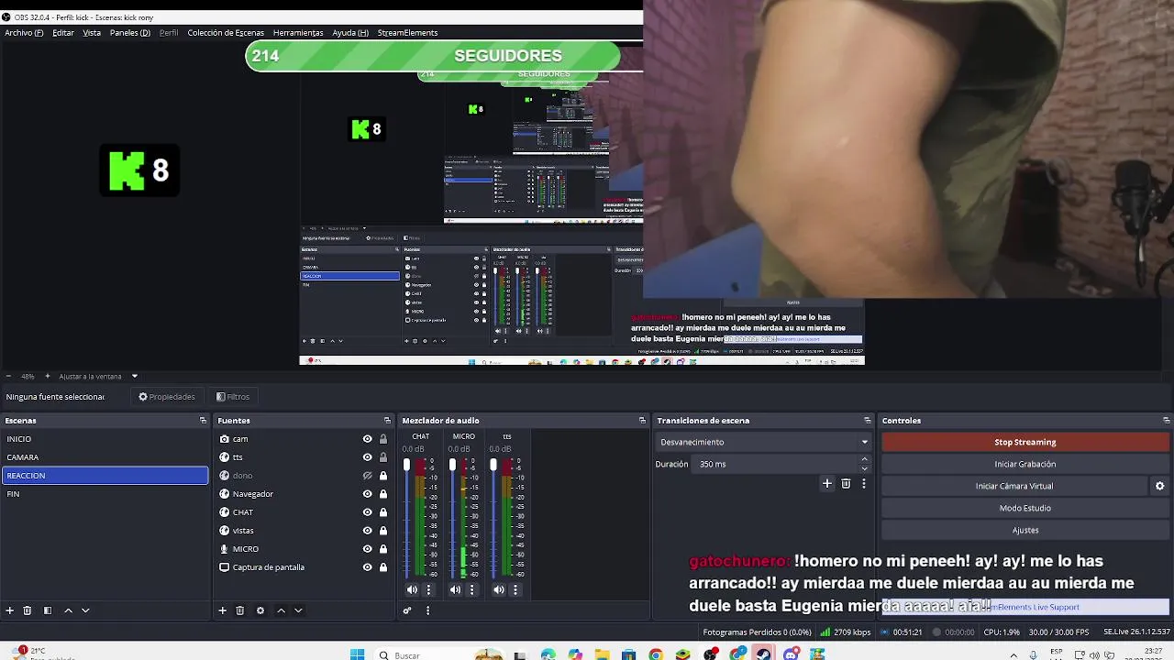Image resolution: width=1174 pixels, height=660 pixels.
Task: Zoom out the preview with minus icon
Action: click(7, 376)
